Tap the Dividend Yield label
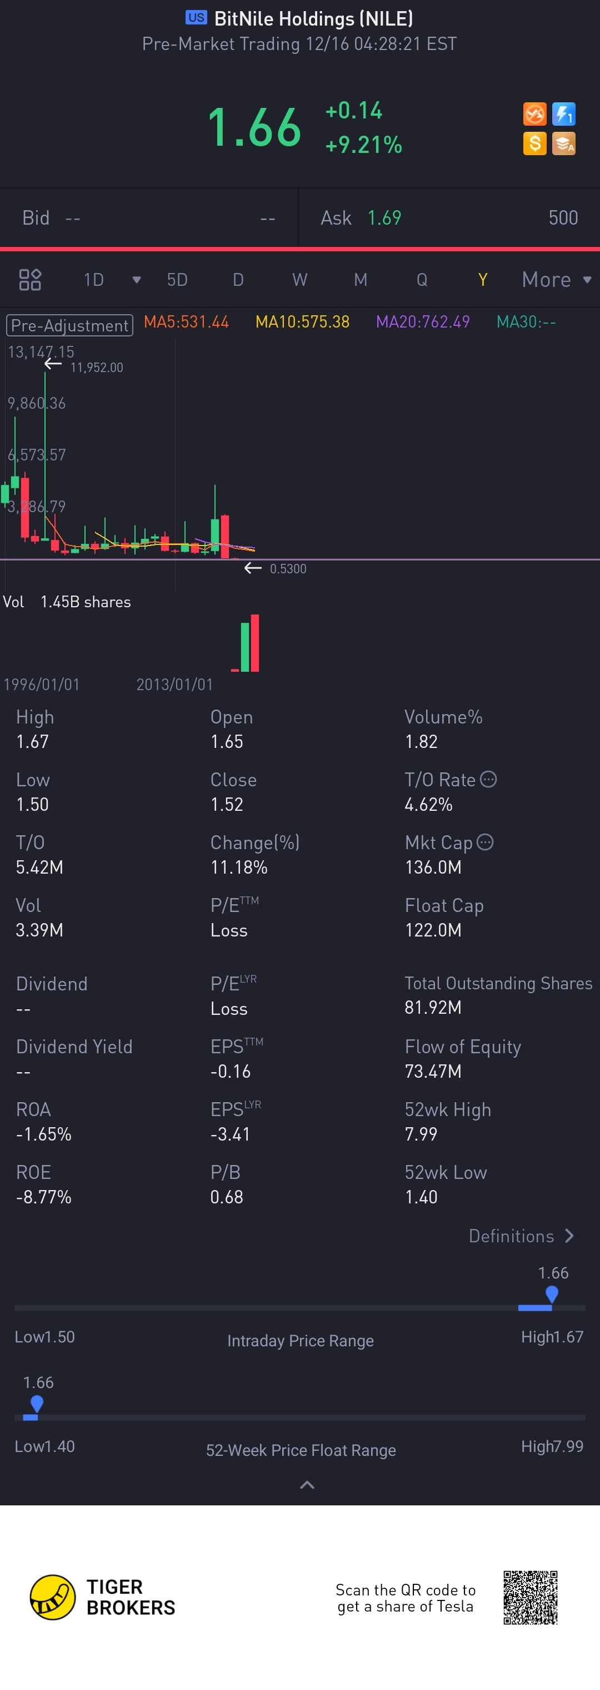This screenshot has height=1690, width=600. tap(74, 1047)
